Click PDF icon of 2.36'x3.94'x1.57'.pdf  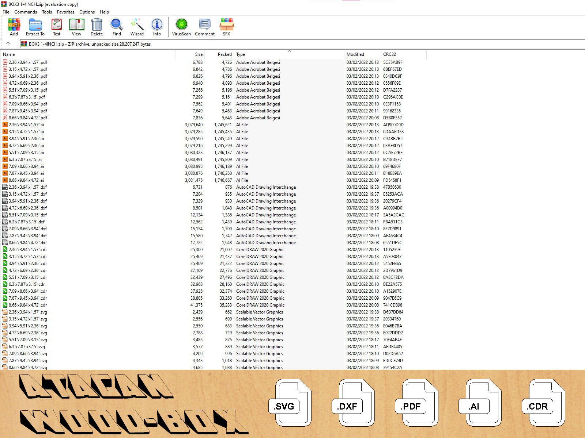[x=5, y=62]
